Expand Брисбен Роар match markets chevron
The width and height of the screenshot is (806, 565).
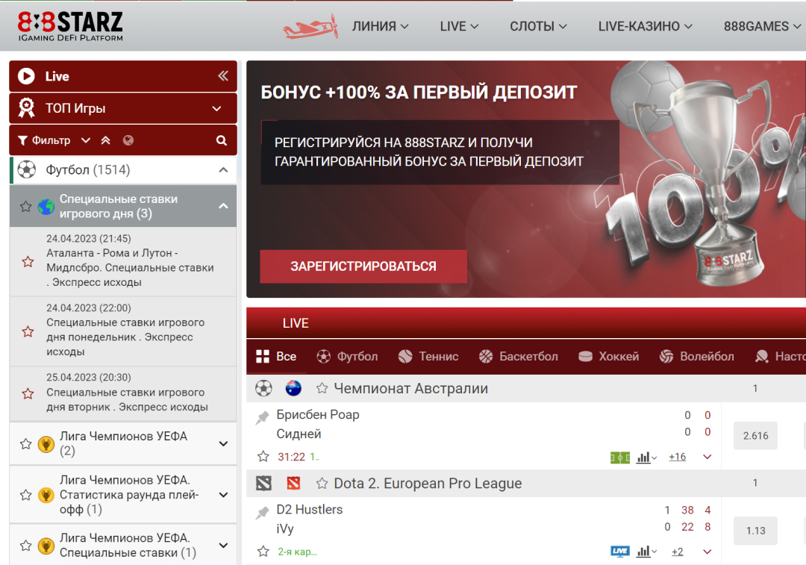[707, 457]
